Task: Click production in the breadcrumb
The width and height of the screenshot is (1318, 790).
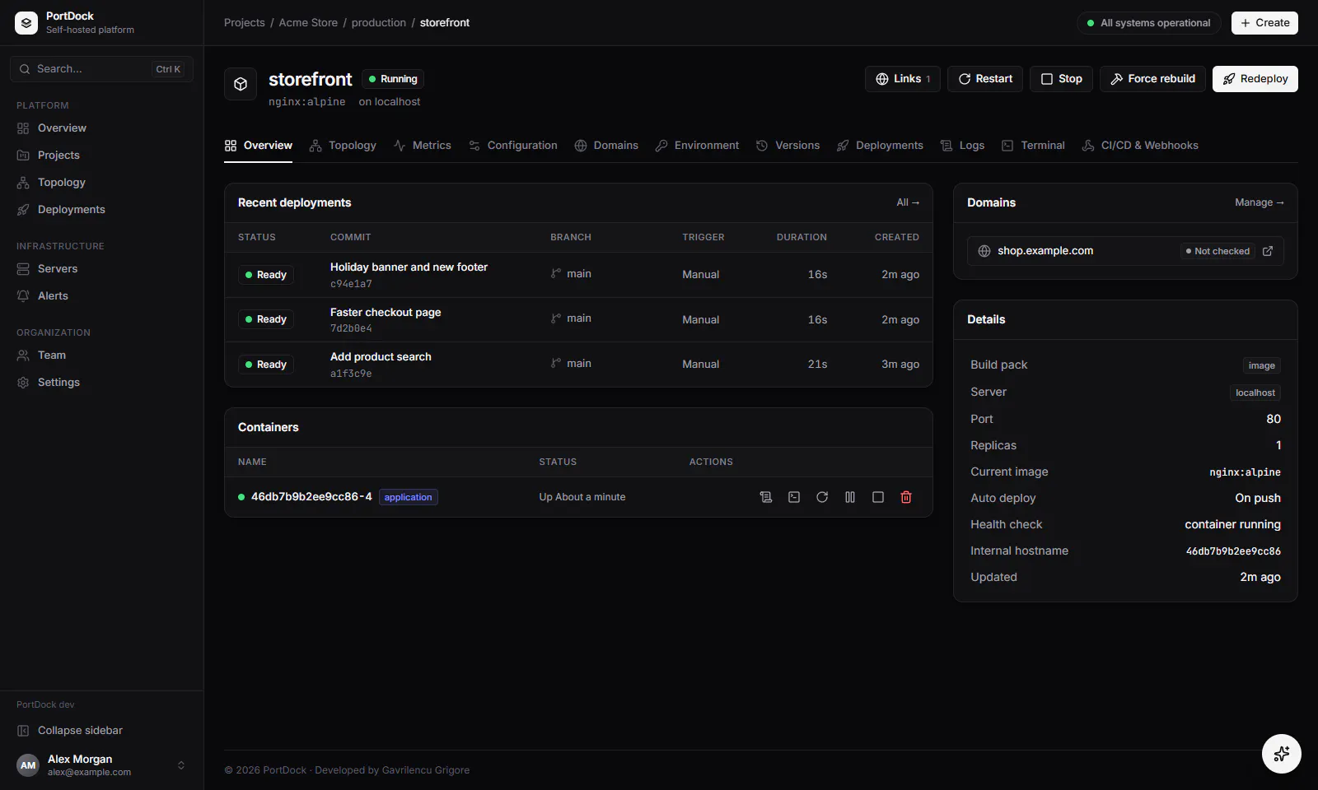Action: 379,23
